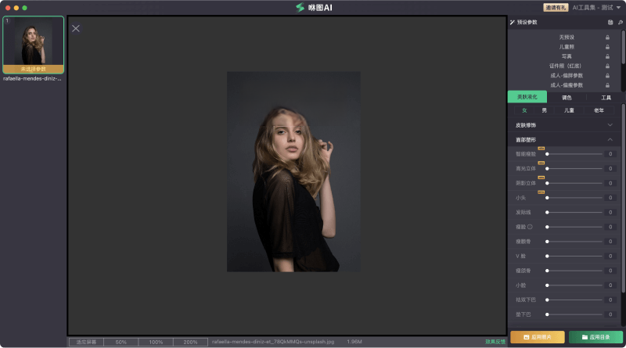Expand the 皮肤修饰 section
The width and height of the screenshot is (626, 348).
pos(610,125)
